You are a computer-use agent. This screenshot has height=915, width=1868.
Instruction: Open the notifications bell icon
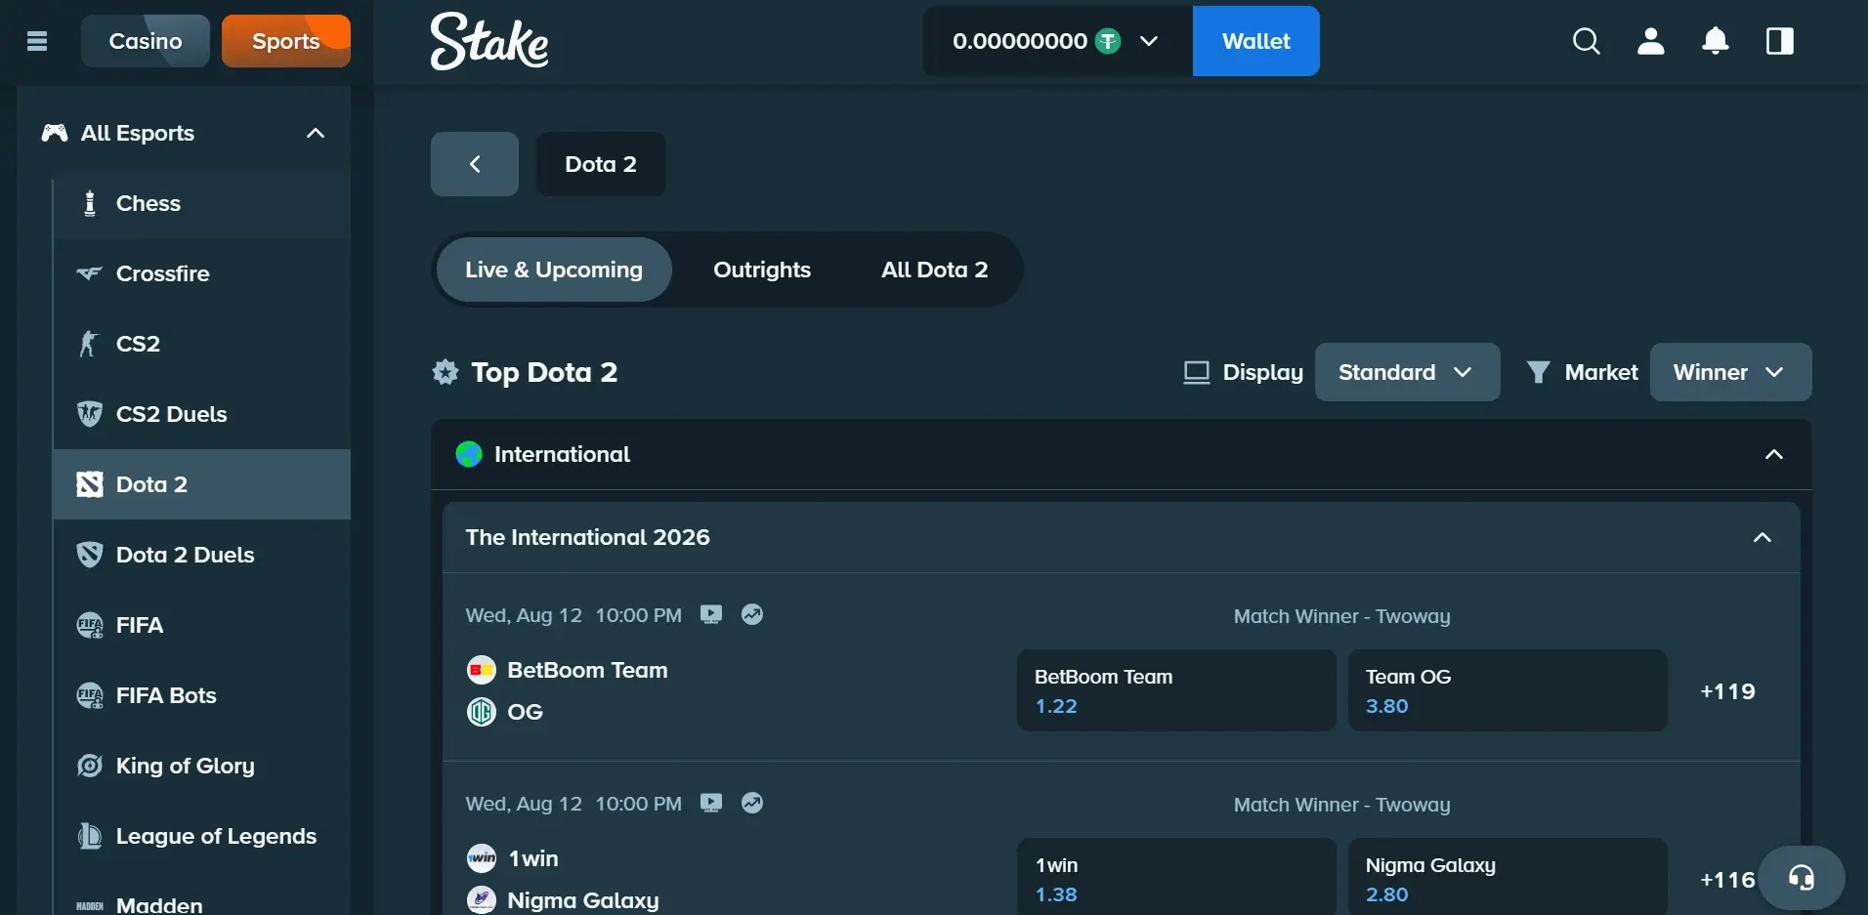(1716, 41)
